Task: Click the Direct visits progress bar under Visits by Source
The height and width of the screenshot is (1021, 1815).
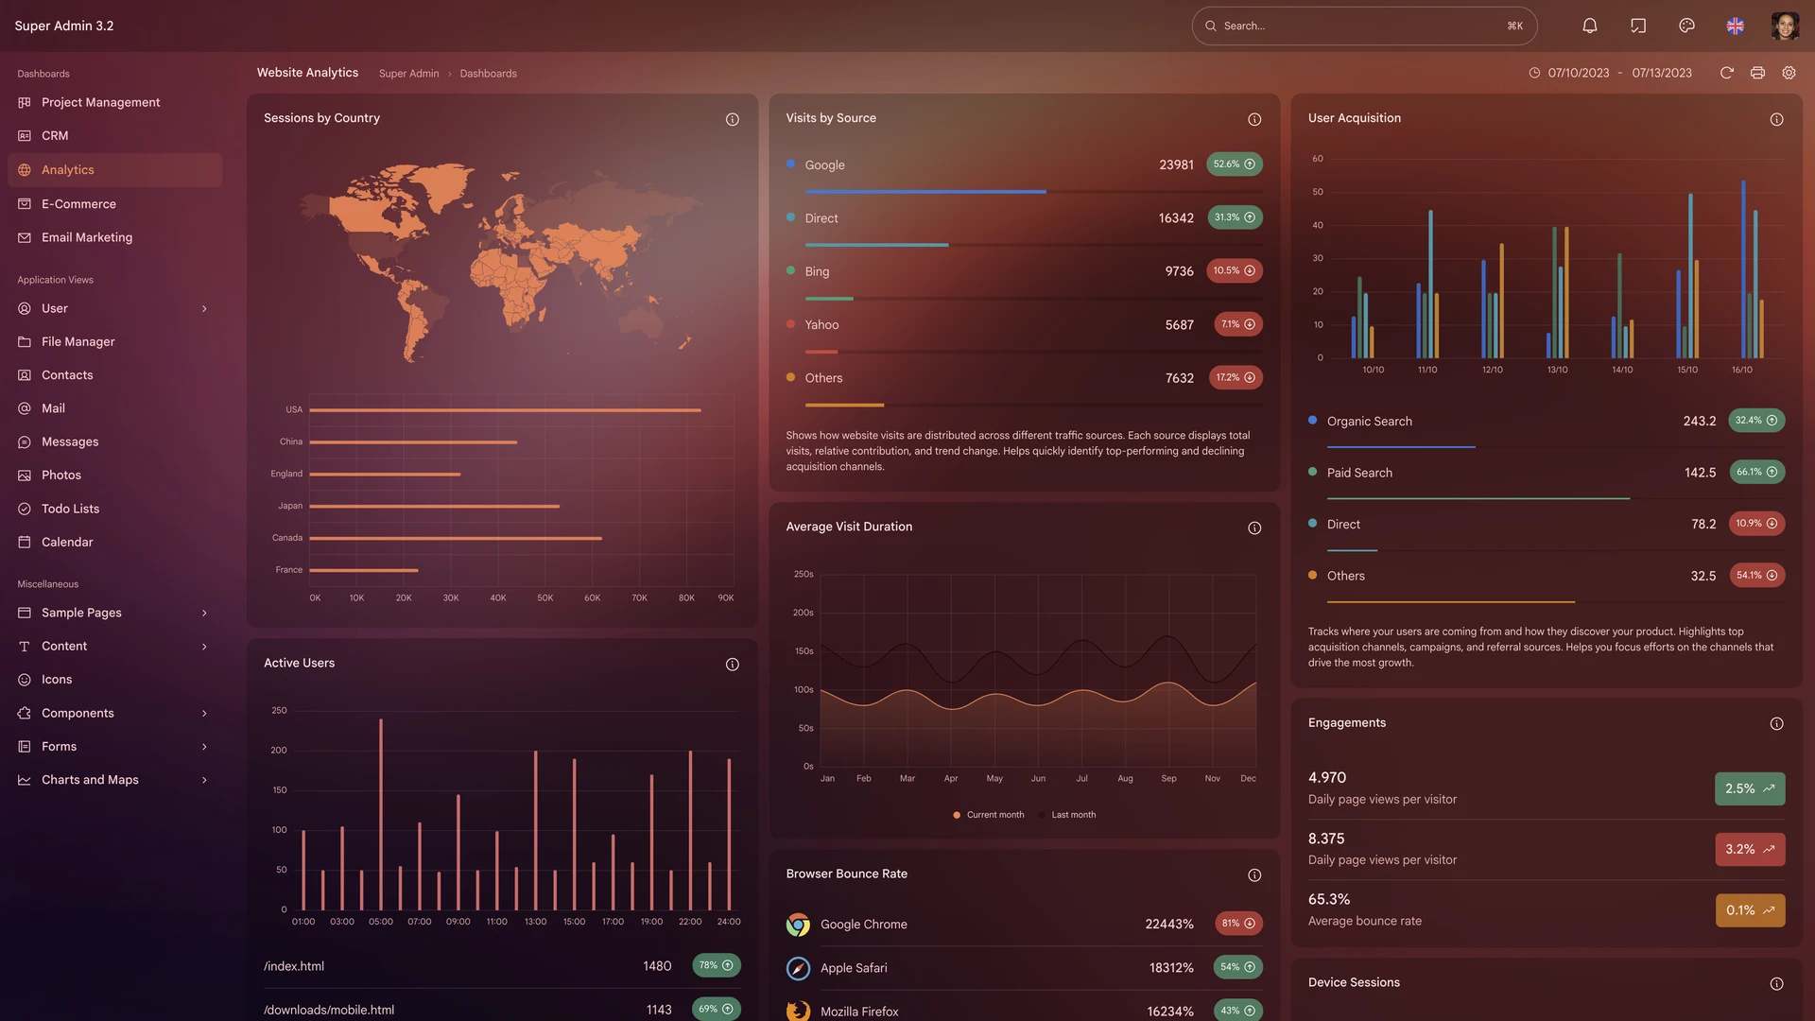Action: point(1033,245)
